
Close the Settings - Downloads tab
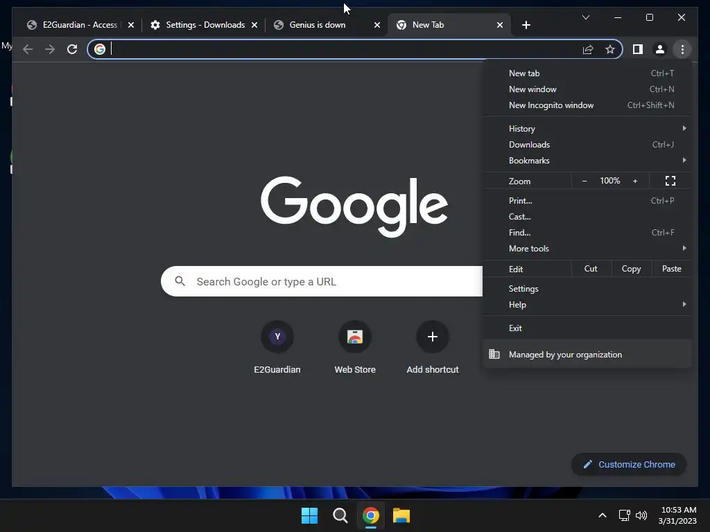tap(254, 25)
